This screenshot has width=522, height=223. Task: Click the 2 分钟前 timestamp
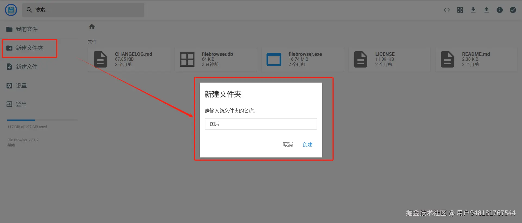[210, 65]
